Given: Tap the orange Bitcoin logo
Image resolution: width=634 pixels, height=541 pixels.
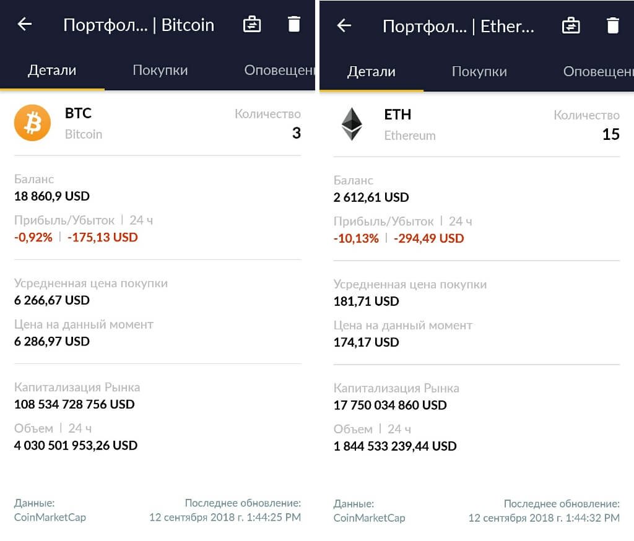Looking at the screenshot, I should click(x=32, y=123).
